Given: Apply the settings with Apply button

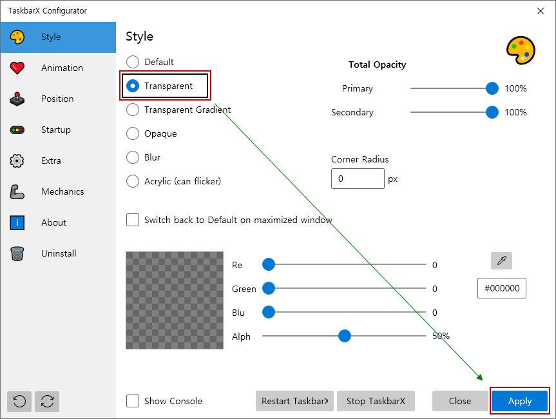Looking at the screenshot, I should [520, 401].
